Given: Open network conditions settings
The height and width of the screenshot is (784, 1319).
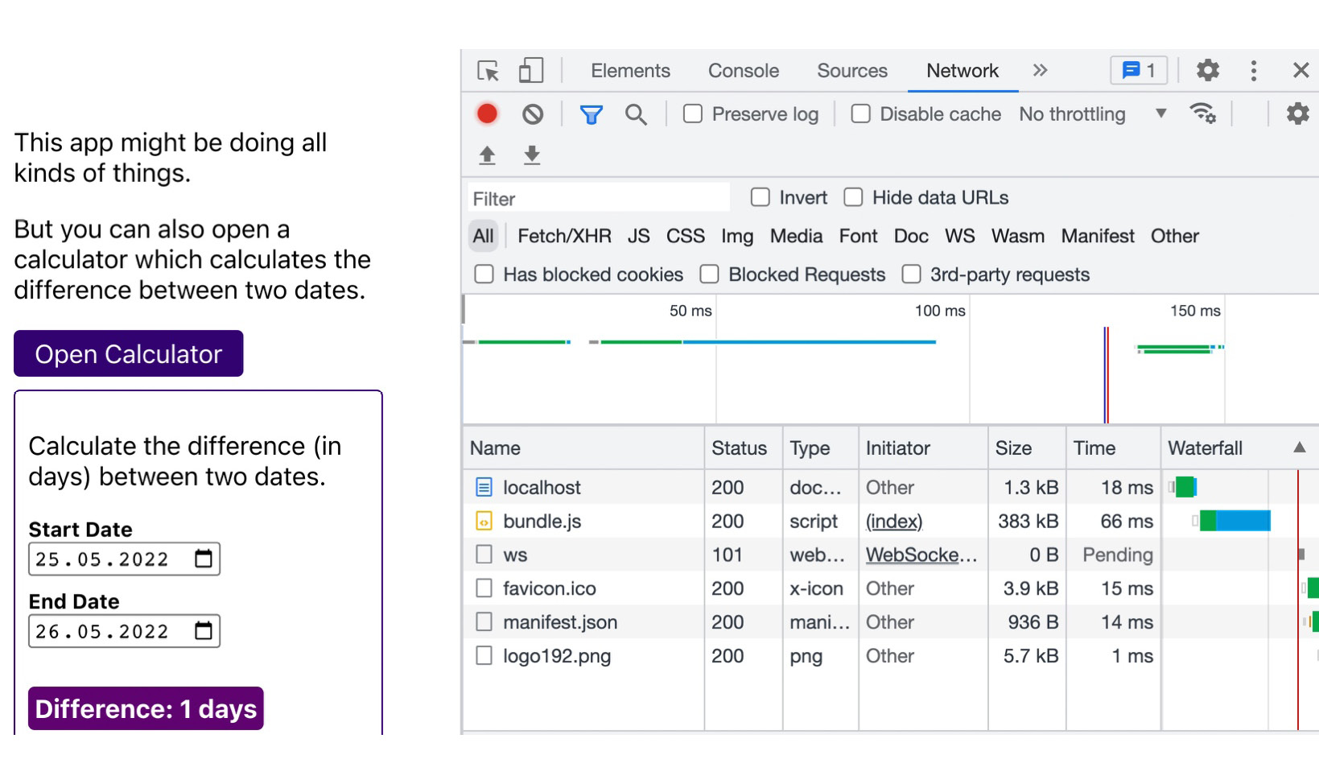Looking at the screenshot, I should tap(1204, 113).
